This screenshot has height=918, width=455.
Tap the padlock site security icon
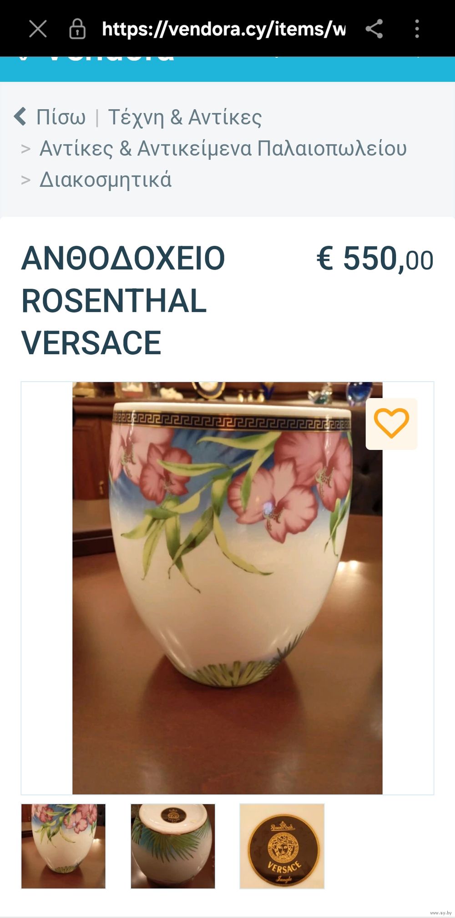click(77, 29)
